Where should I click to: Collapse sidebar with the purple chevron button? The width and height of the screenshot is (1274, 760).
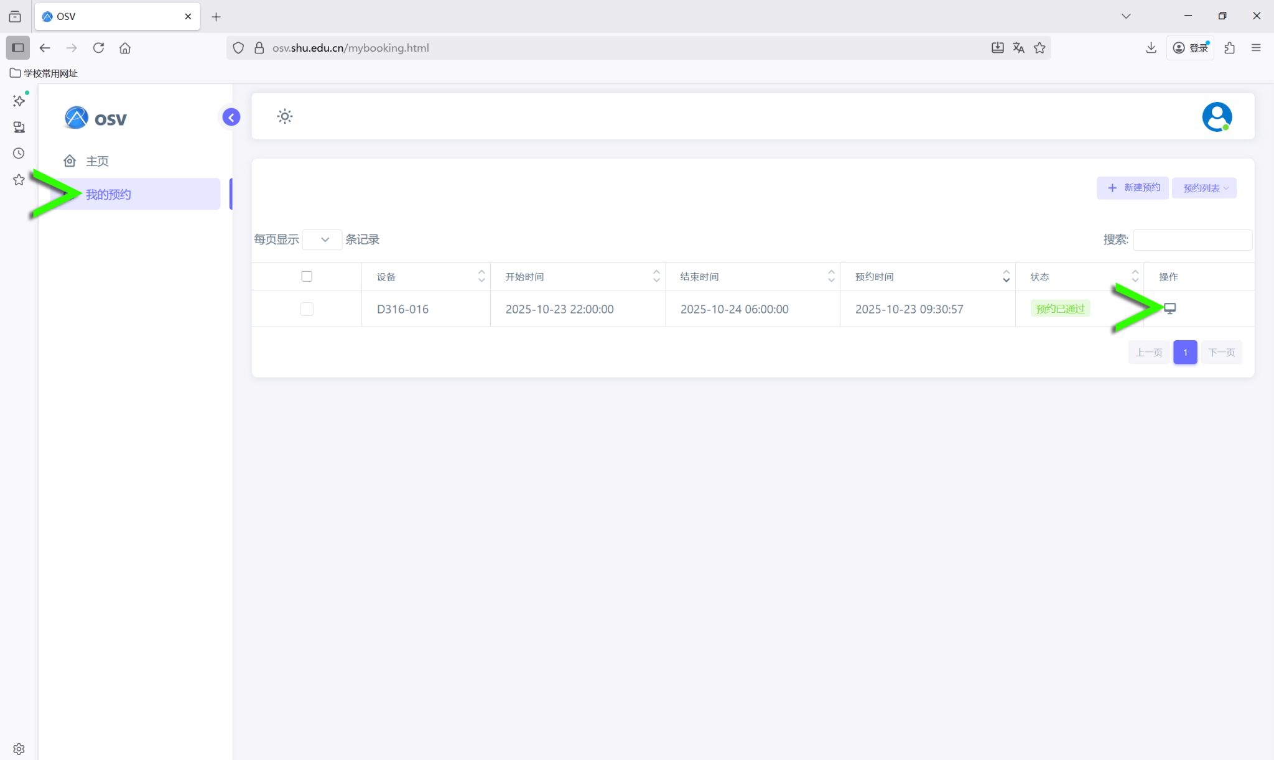click(x=231, y=117)
